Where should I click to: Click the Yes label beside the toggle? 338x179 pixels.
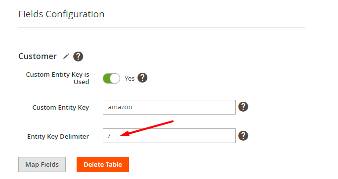pos(129,79)
